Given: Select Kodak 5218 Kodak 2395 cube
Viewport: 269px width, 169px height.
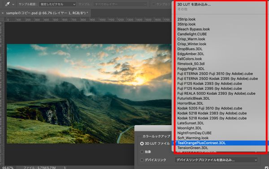Looking at the screenshot, I should [212, 118].
